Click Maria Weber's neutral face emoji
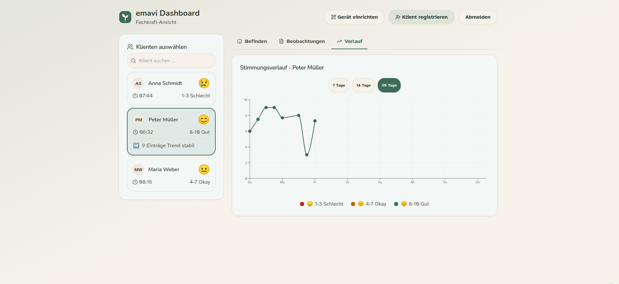 tap(204, 170)
